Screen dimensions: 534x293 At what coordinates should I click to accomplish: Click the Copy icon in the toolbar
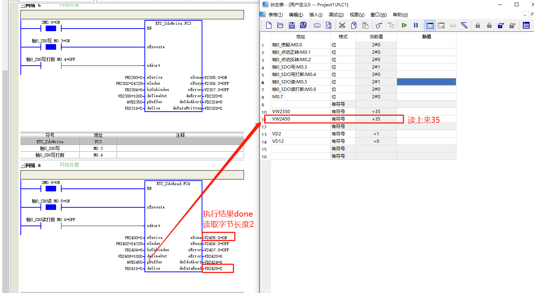pos(354,25)
